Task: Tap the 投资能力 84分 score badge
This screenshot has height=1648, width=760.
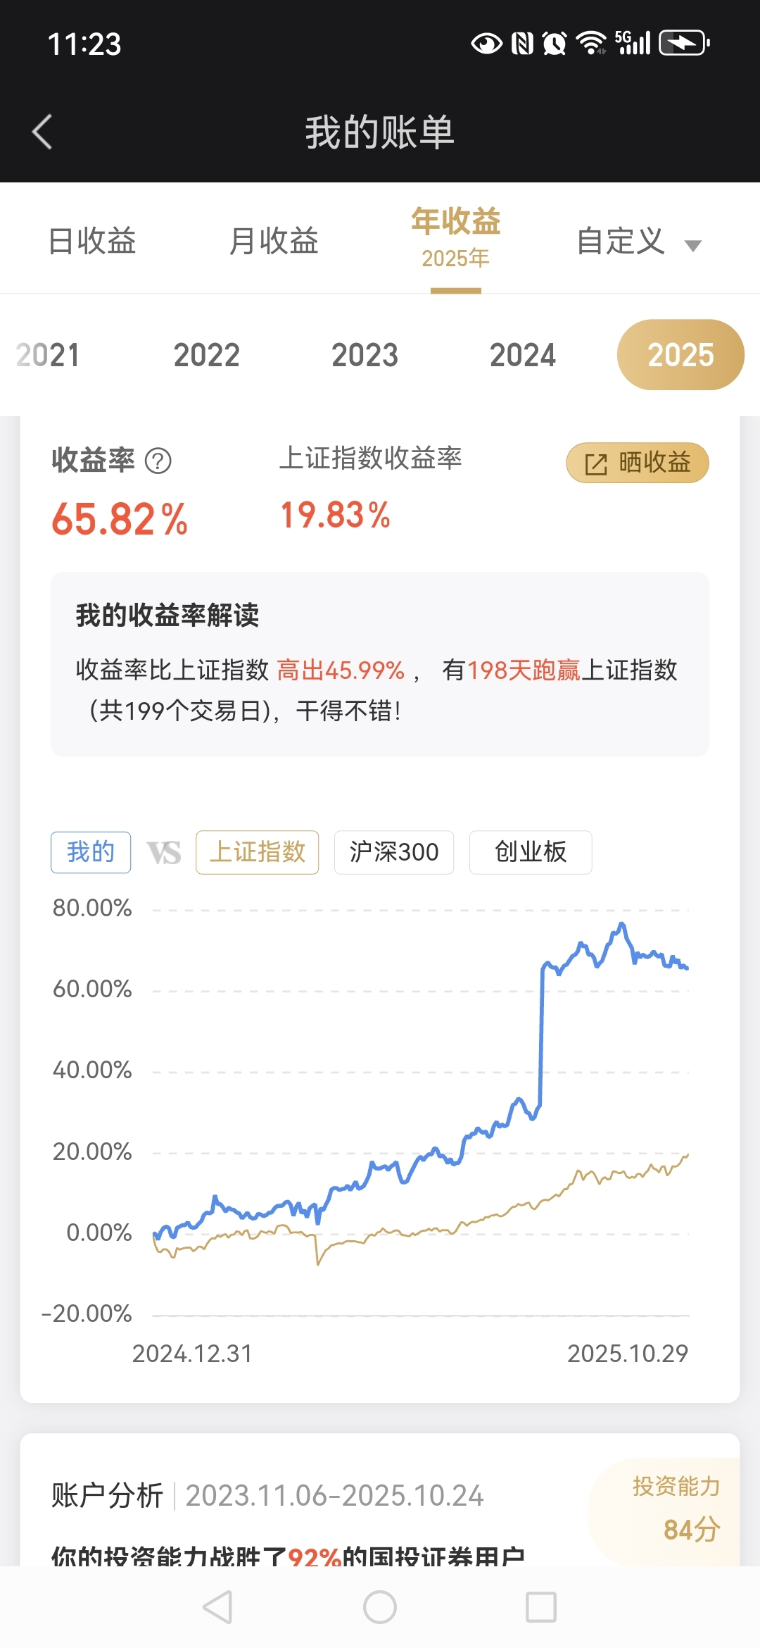Action: tap(676, 1507)
